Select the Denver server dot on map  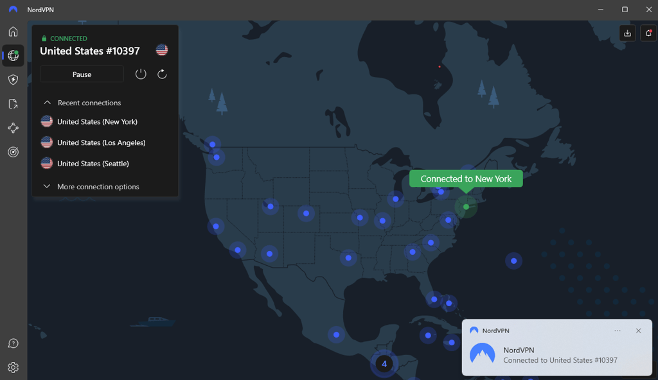click(x=306, y=214)
